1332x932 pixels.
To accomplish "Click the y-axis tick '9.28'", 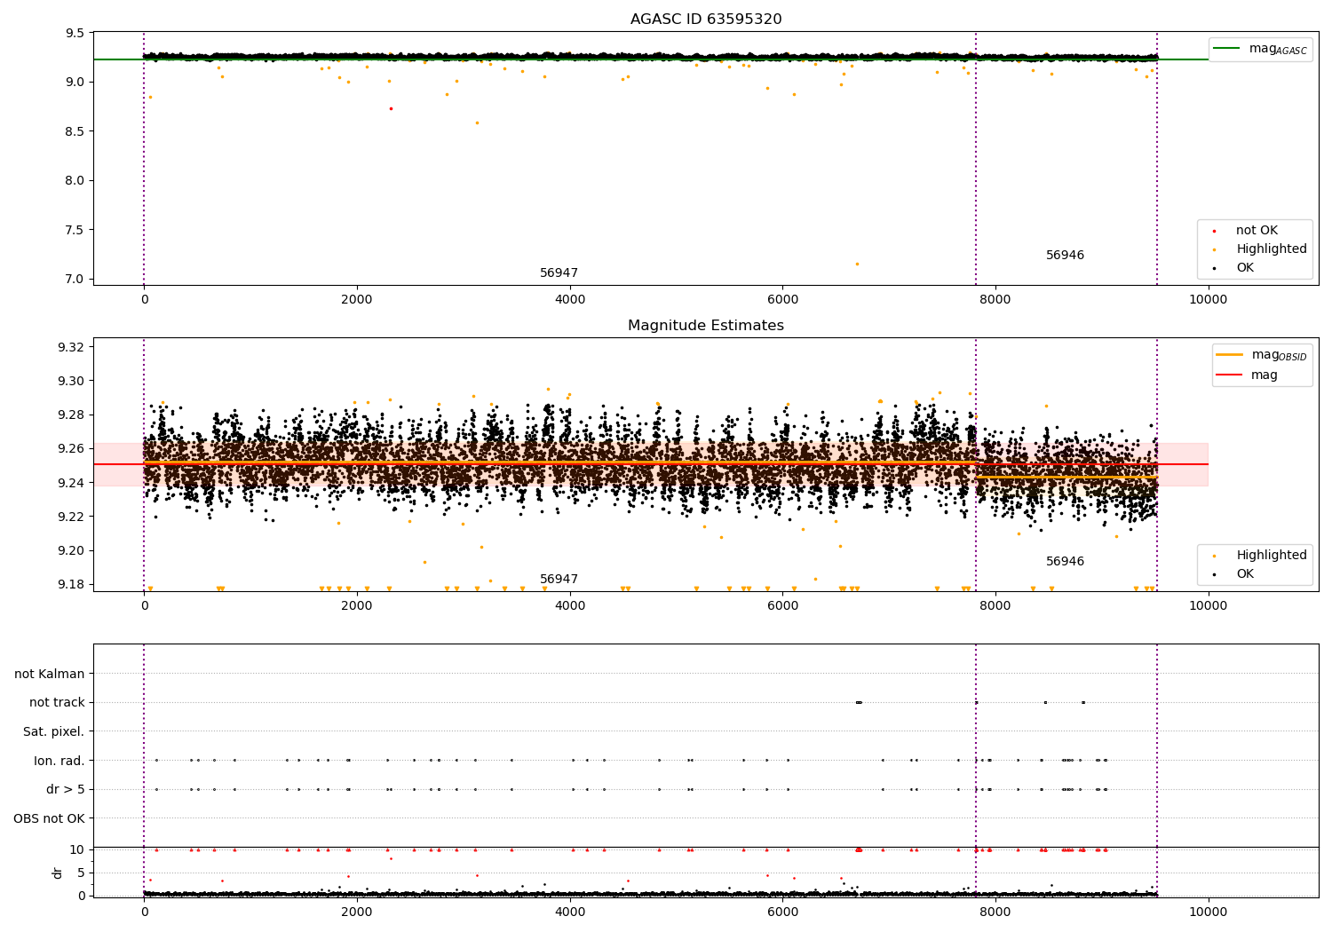I will point(72,415).
